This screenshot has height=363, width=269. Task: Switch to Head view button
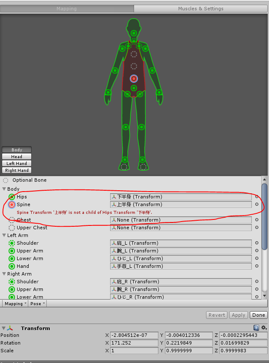pyautogui.click(x=17, y=157)
